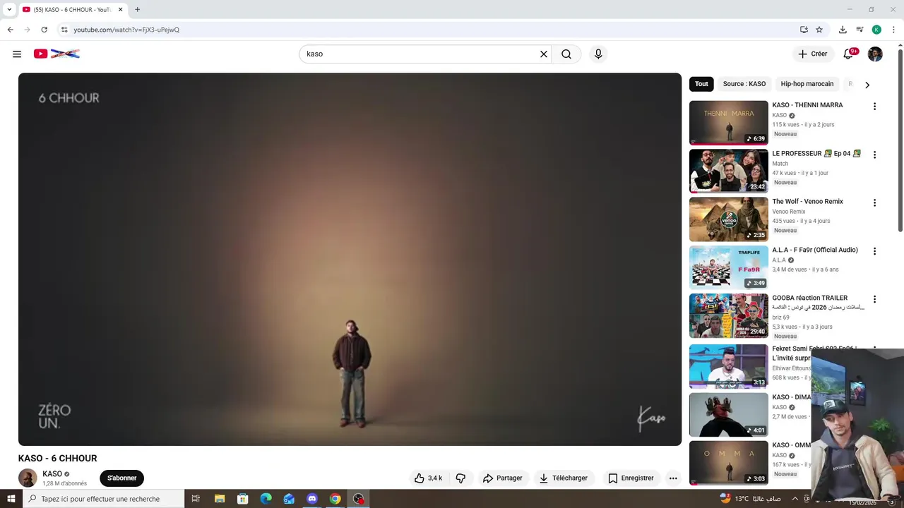Select the Tout filter chip
904x508 pixels.
pyautogui.click(x=701, y=84)
